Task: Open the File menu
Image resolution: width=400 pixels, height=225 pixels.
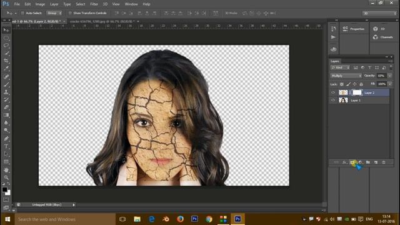Action: click(17, 4)
